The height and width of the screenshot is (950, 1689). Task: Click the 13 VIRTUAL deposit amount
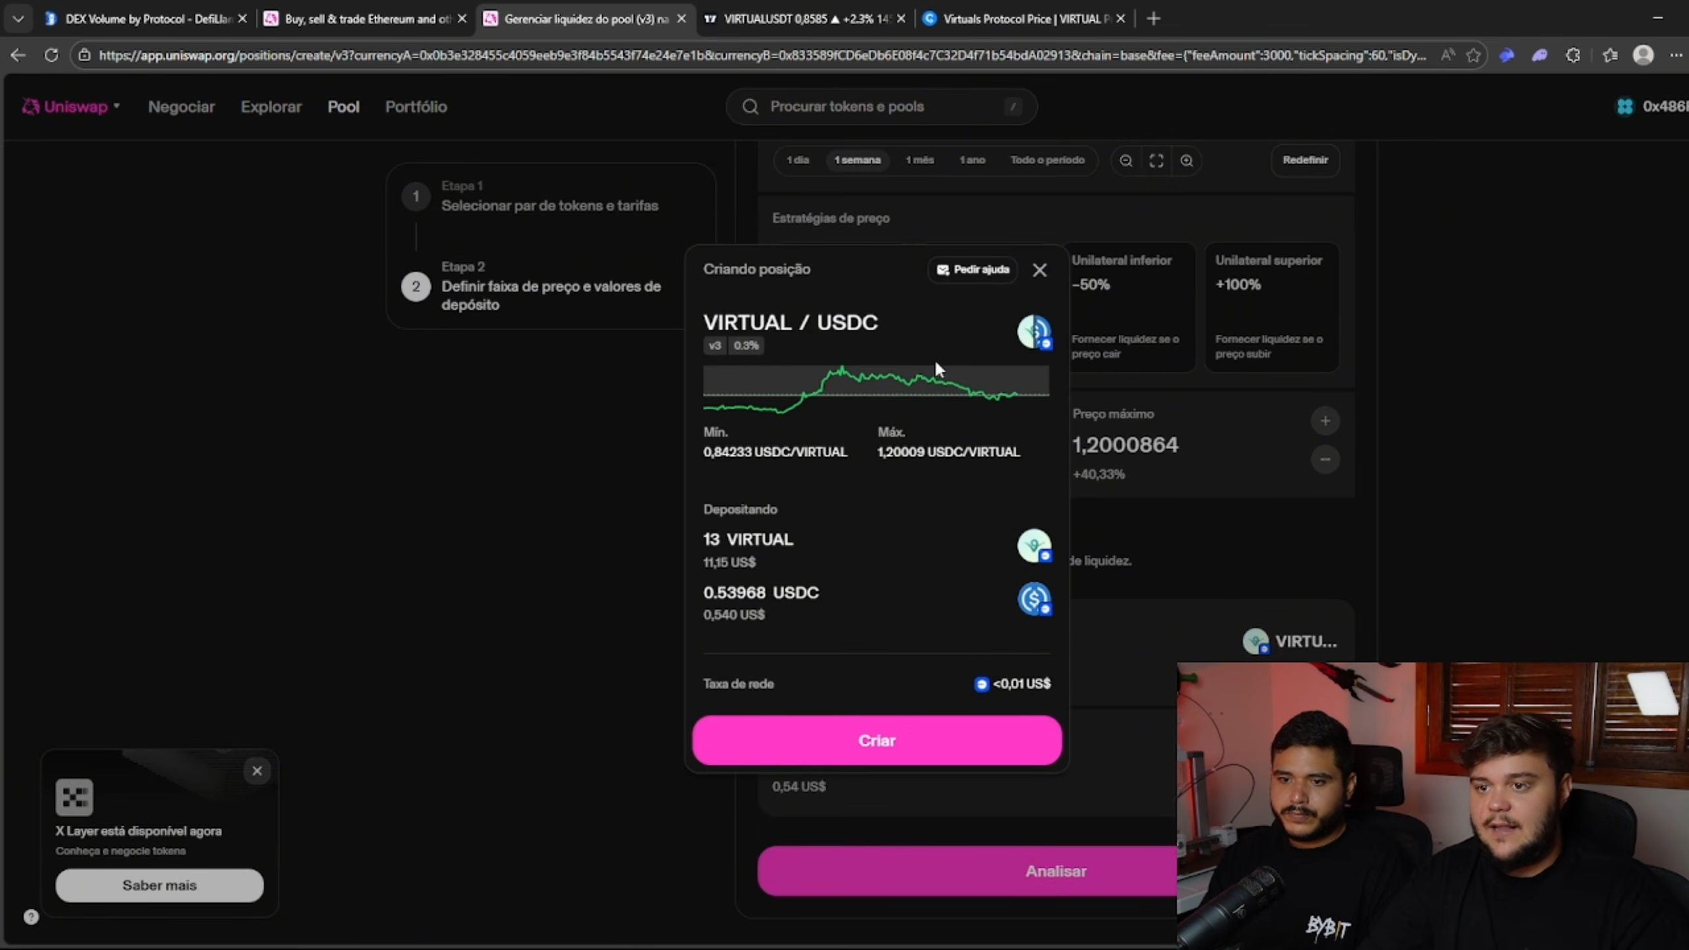pyautogui.click(x=748, y=540)
